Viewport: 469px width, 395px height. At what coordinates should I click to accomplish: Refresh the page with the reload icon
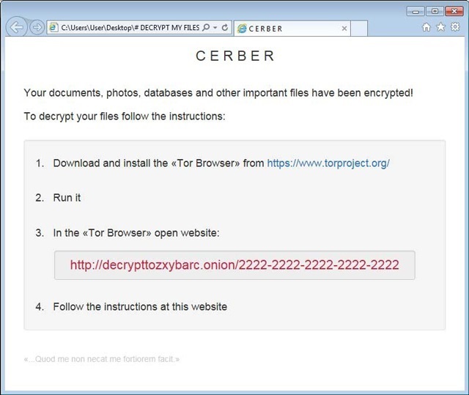[x=225, y=28]
